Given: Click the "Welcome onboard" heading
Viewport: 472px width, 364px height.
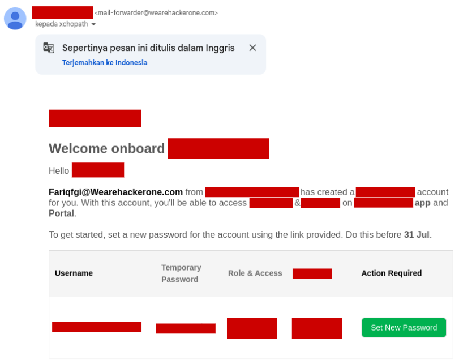Looking at the screenshot, I should tap(106, 148).
